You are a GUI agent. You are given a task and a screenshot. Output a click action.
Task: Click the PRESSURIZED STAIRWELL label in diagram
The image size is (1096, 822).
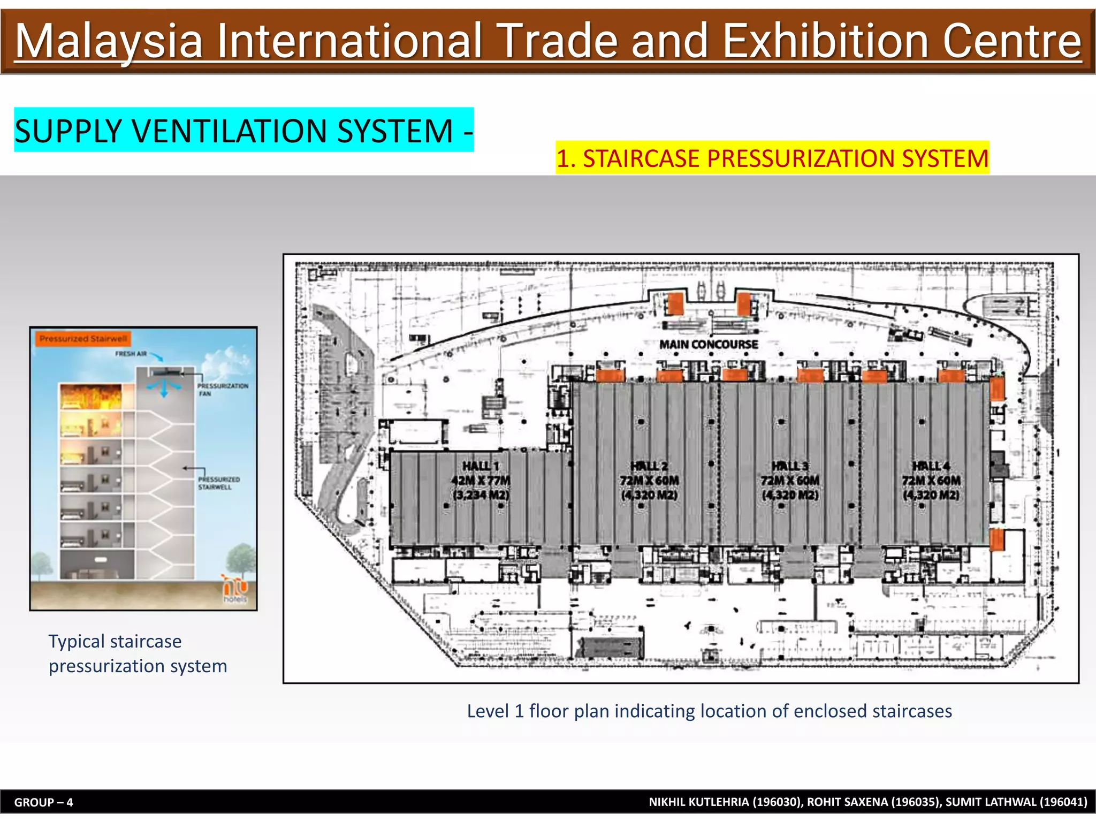tap(219, 483)
